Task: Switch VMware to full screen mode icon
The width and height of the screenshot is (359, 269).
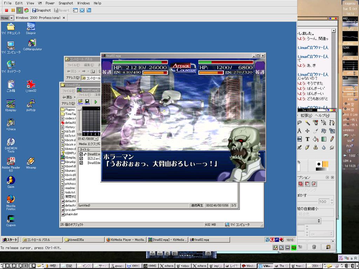Action: pyautogui.click(x=82, y=10)
